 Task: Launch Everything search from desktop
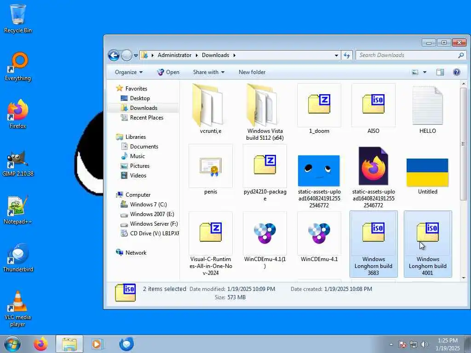[x=18, y=67]
